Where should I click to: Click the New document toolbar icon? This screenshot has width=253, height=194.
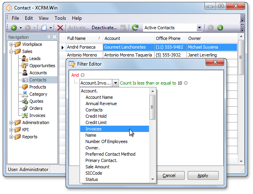pos(44,28)
